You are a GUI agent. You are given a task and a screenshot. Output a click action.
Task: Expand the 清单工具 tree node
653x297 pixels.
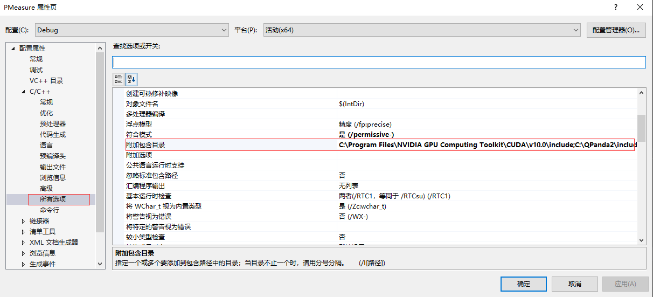pos(23,232)
